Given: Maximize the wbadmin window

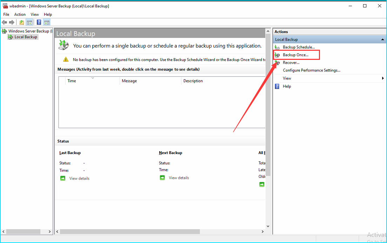Looking at the screenshot, I should click(365, 6).
